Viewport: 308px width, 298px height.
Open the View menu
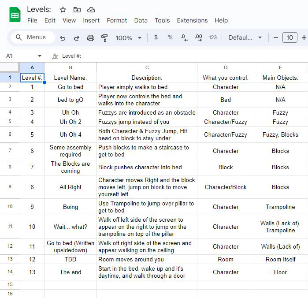(69, 20)
